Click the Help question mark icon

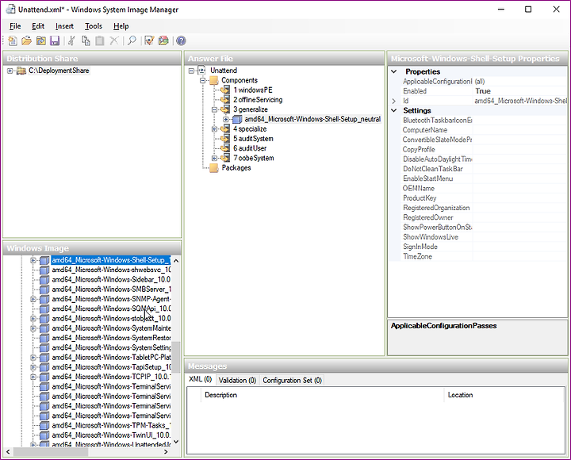click(181, 40)
